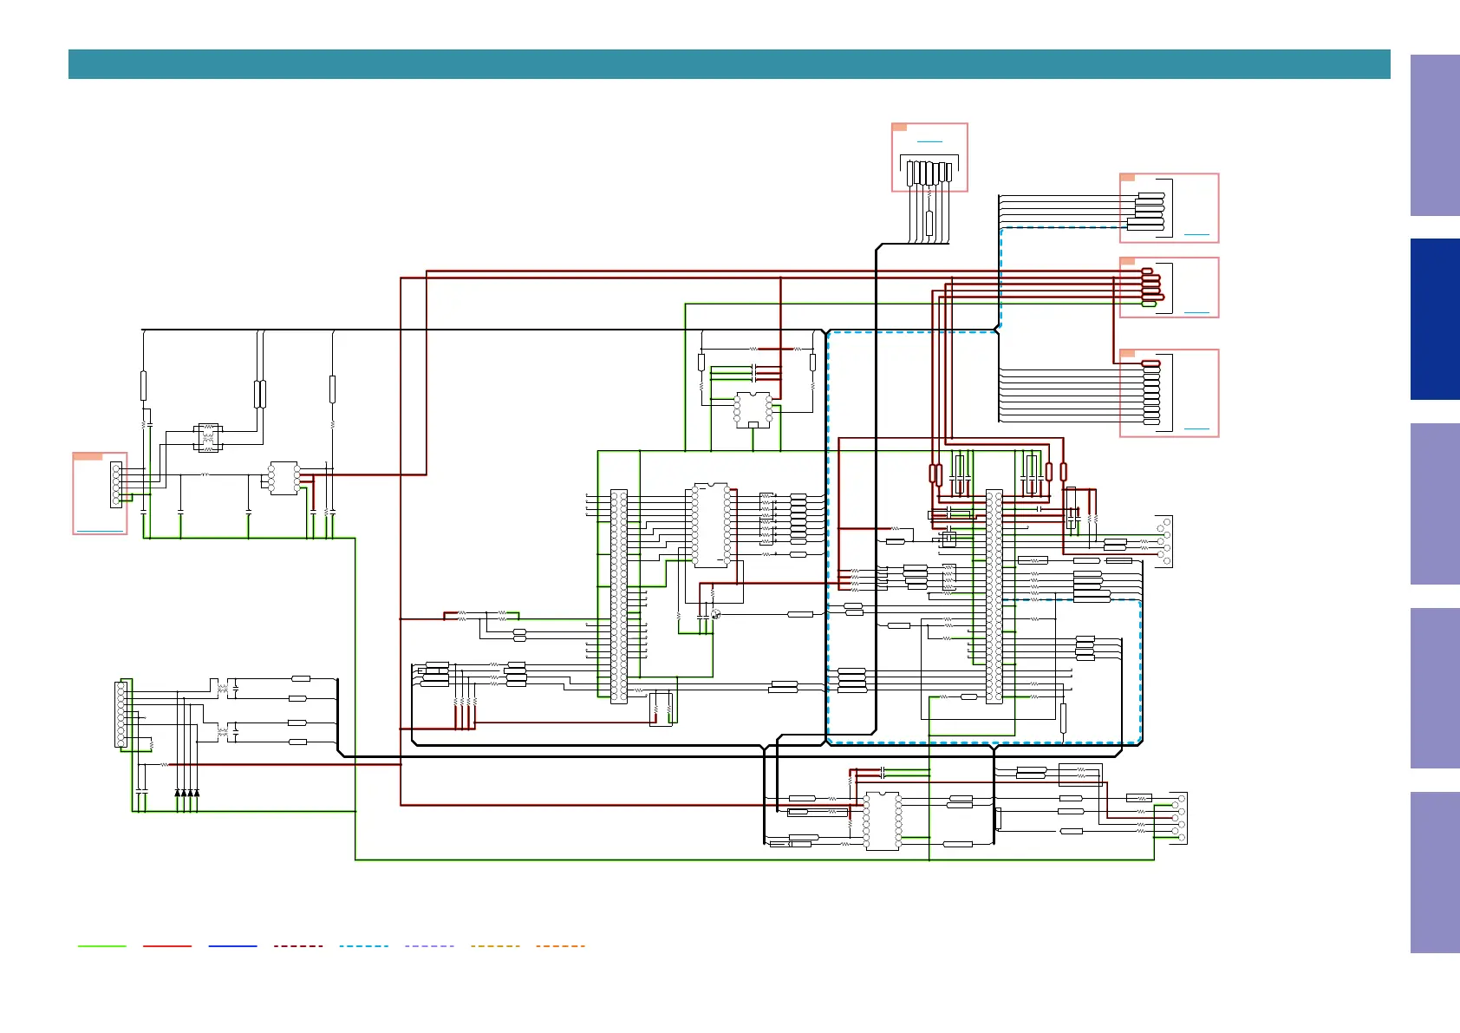Image resolution: width=1460 pixels, height=1033 pixels.
Task: Open the bottommost purple side tab
Action: (1435, 873)
